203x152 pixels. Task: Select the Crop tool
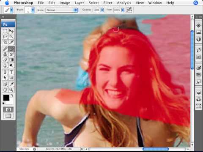coord(5,42)
